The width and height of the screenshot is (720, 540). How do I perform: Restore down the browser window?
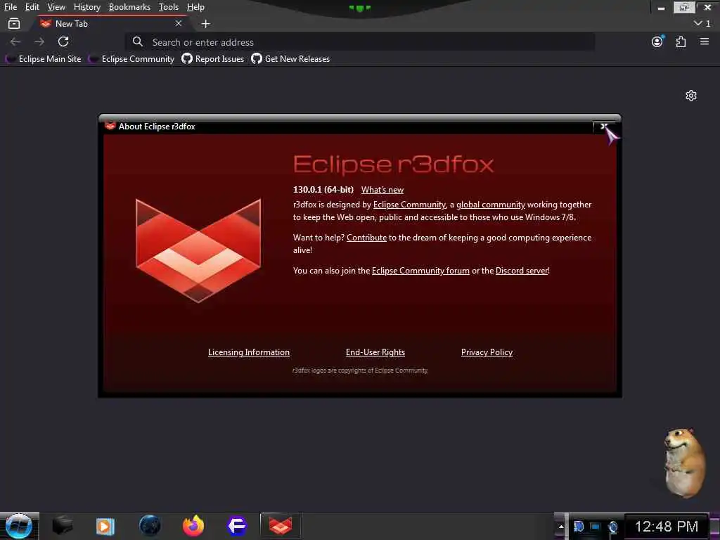pyautogui.click(x=683, y=7)
